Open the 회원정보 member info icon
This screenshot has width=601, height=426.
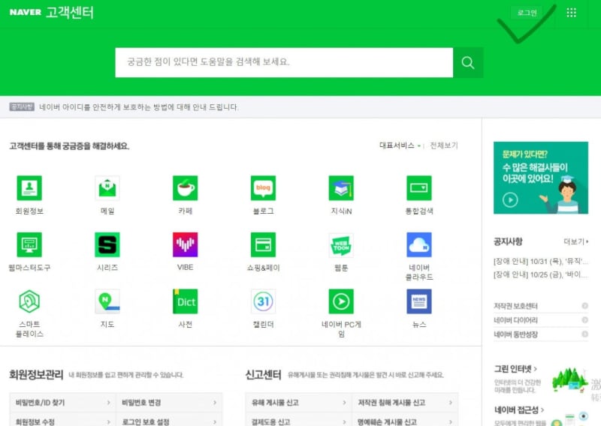[x=29, y=188]
